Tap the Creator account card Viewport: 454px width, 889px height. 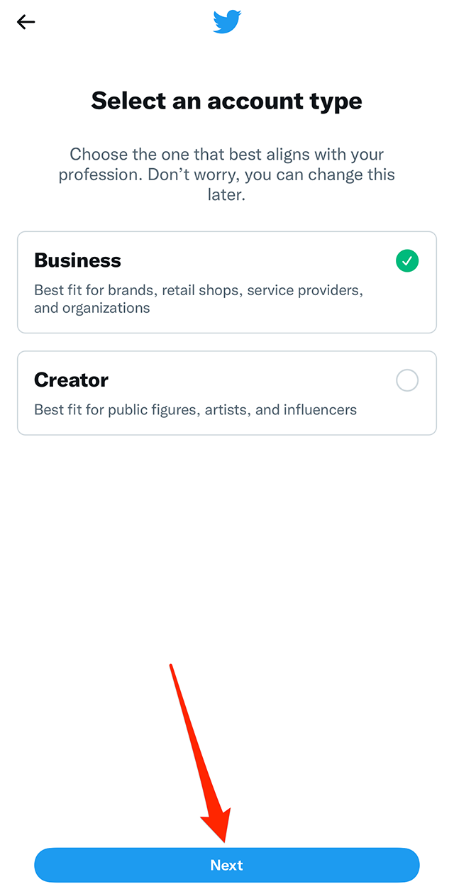tap(227, 392)
